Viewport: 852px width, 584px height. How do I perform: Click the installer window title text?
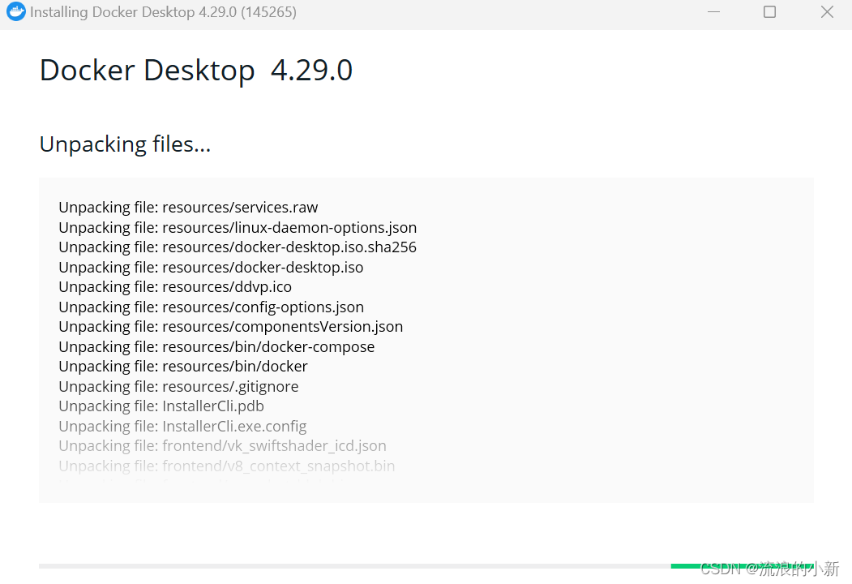click(163, 12)
